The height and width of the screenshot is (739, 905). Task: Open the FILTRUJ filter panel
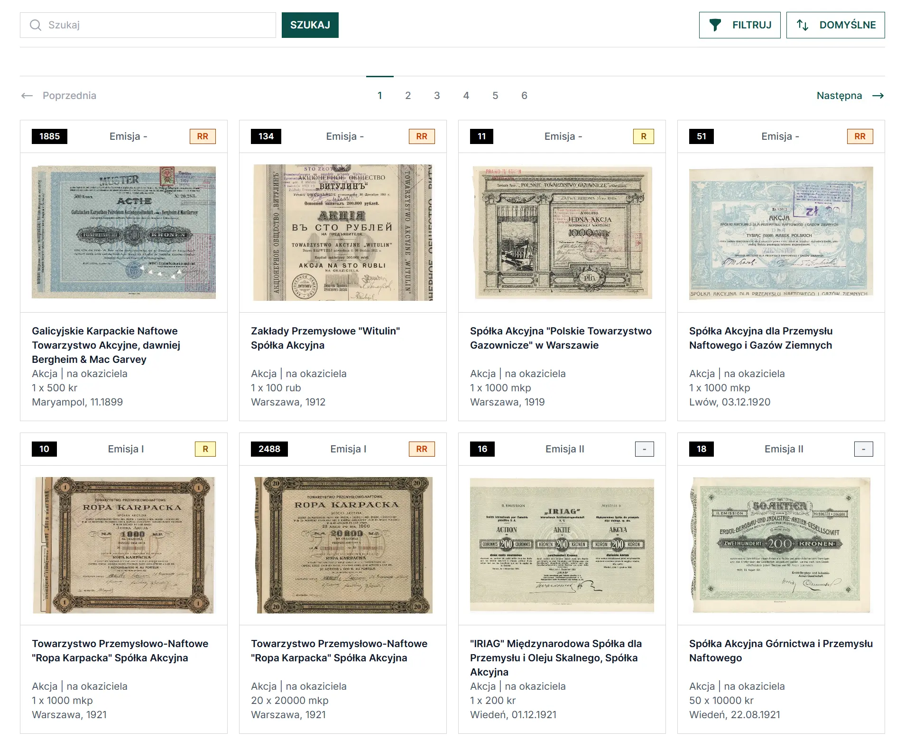pyautogui.click(x=739, y=25)
